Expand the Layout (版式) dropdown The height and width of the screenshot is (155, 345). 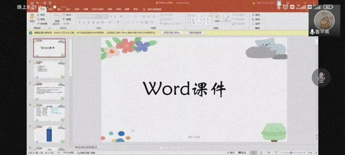click(67, 15)
